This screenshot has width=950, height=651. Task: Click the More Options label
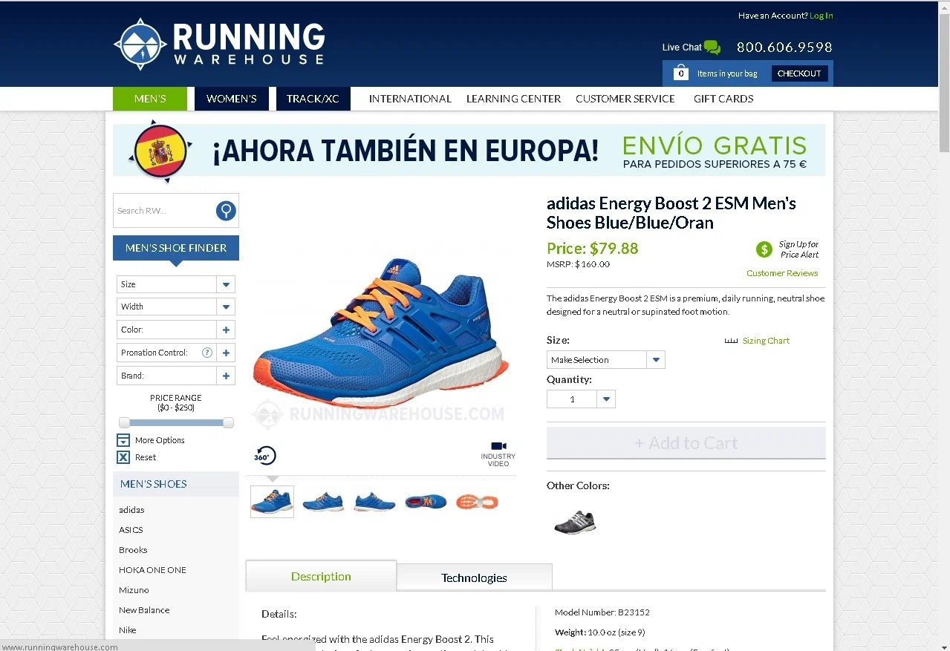click(160, 440)
